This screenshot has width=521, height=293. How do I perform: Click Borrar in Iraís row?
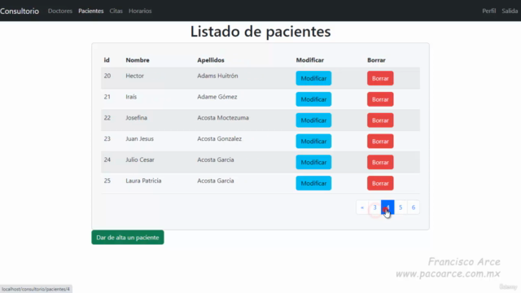[x=380, y=99]
